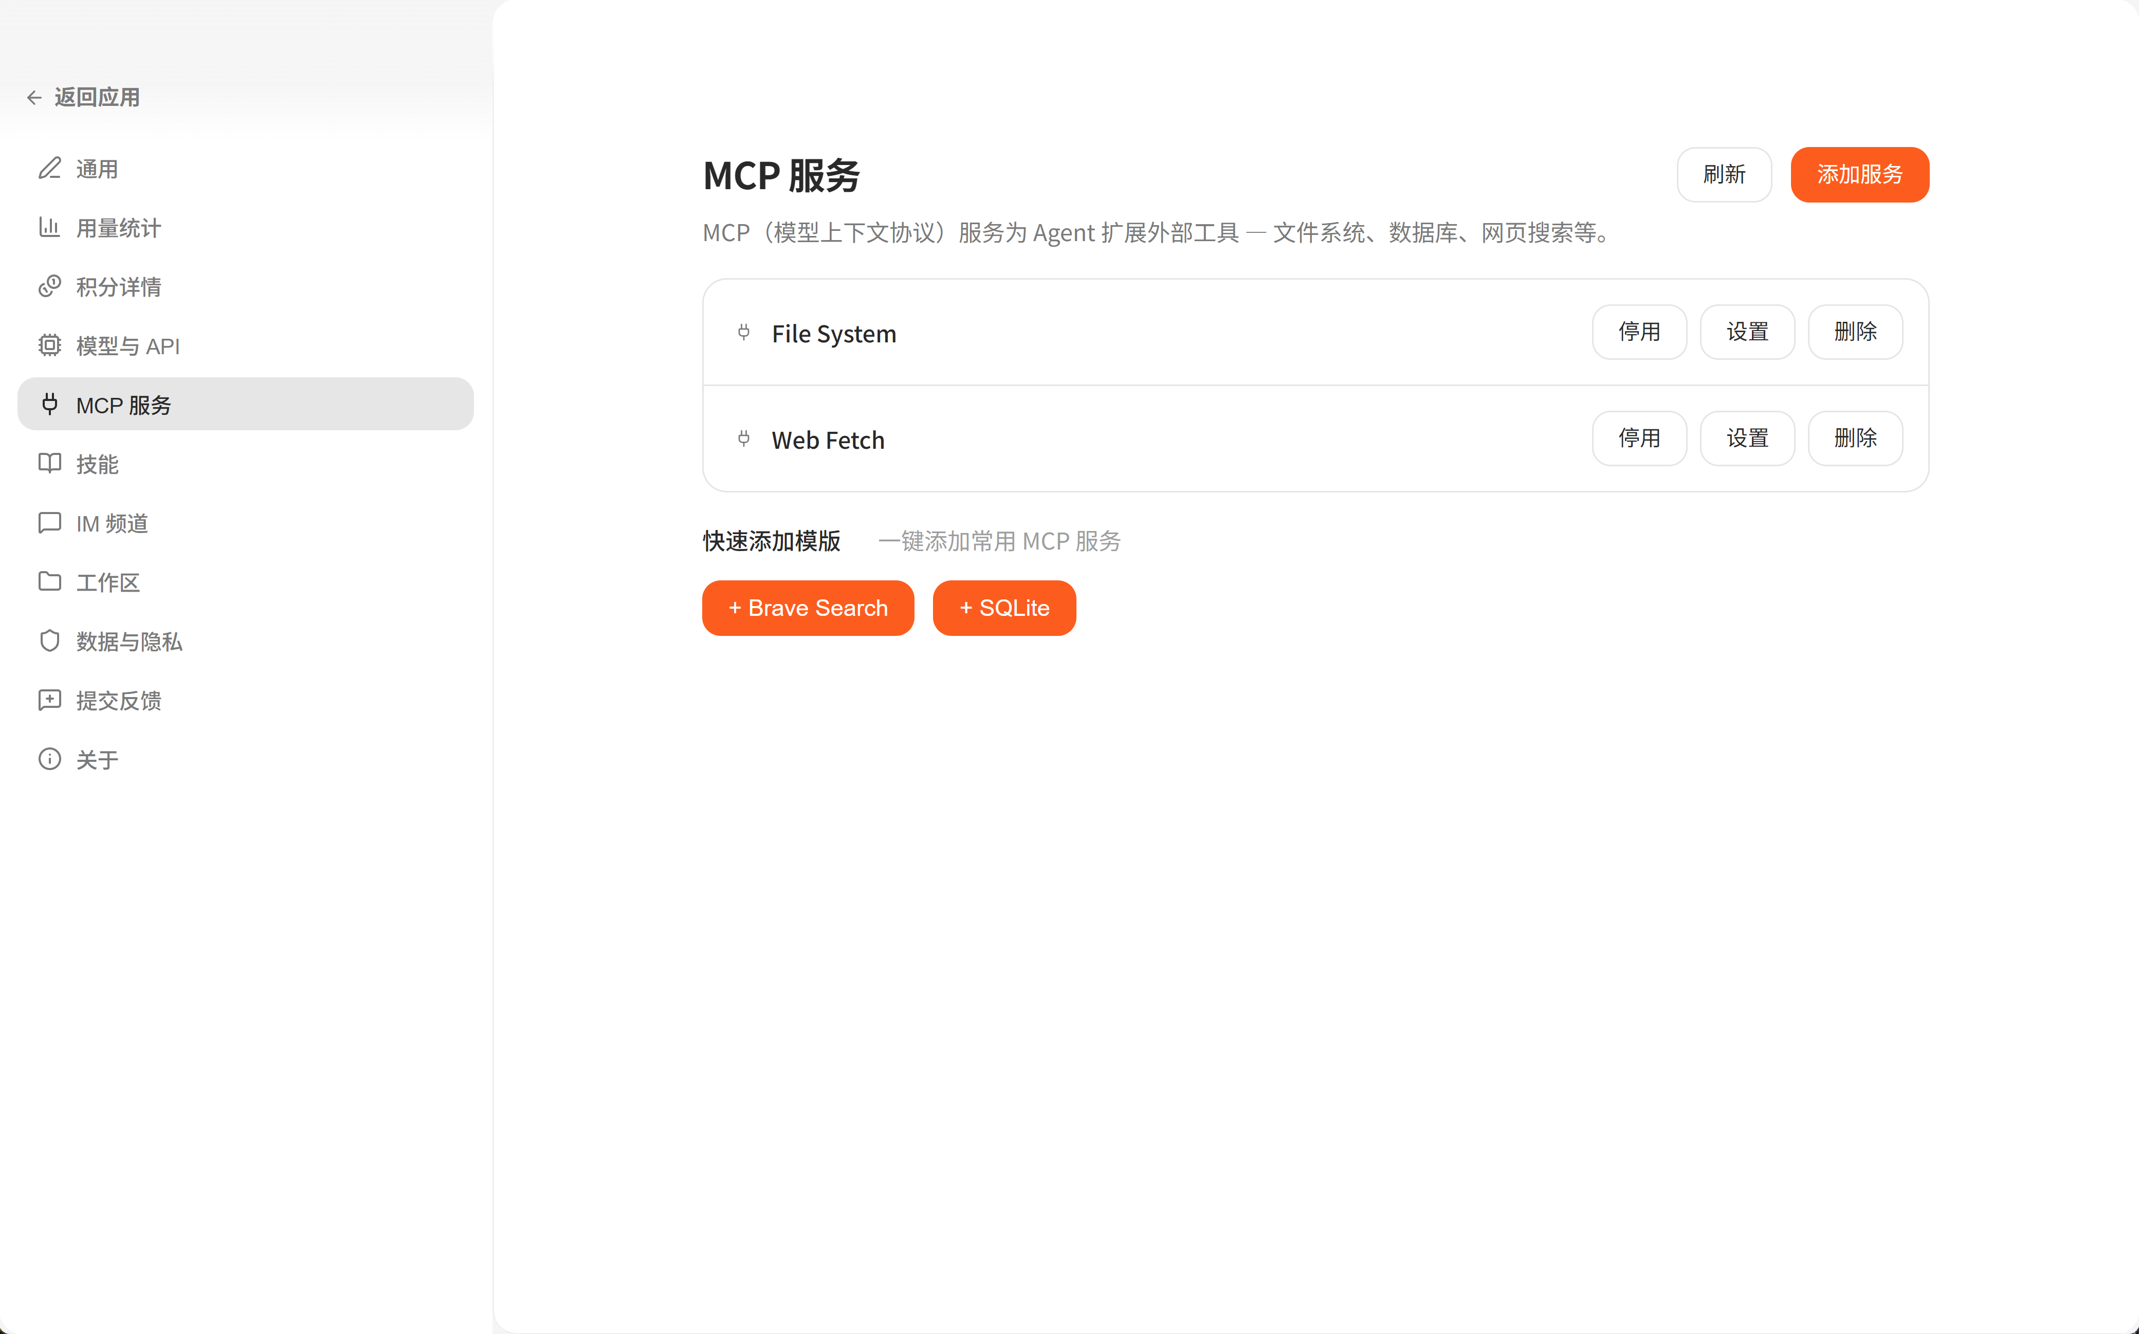
Task: Open 设置 for the Web Fetch service
Action: pos(1746,437)
